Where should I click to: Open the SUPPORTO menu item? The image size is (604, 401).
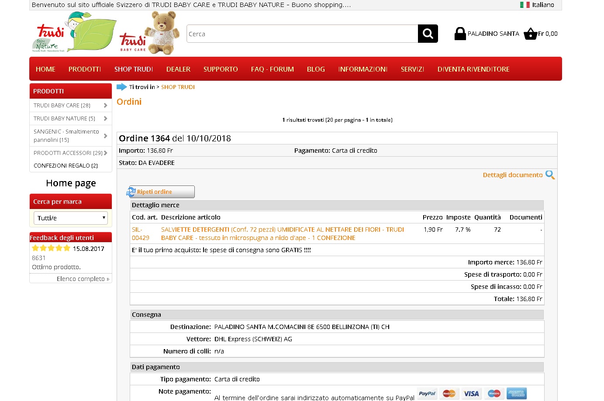pyautogui.click(x=221, y=69)
